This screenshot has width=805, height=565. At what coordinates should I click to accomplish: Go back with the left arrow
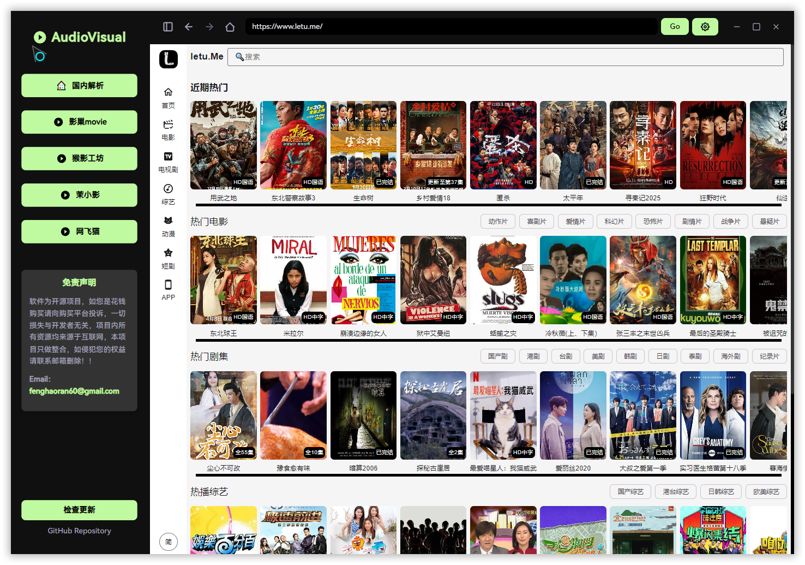coord(189,27)
